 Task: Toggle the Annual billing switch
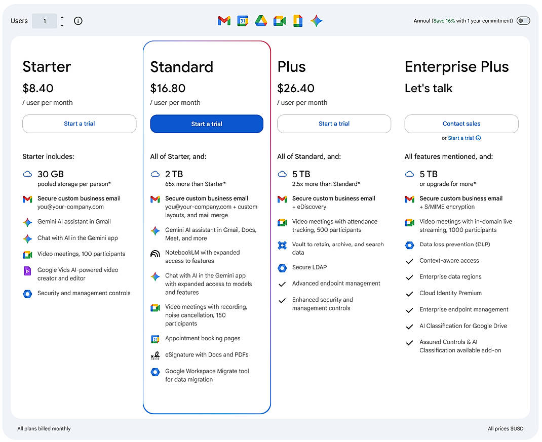click(523, 21)
